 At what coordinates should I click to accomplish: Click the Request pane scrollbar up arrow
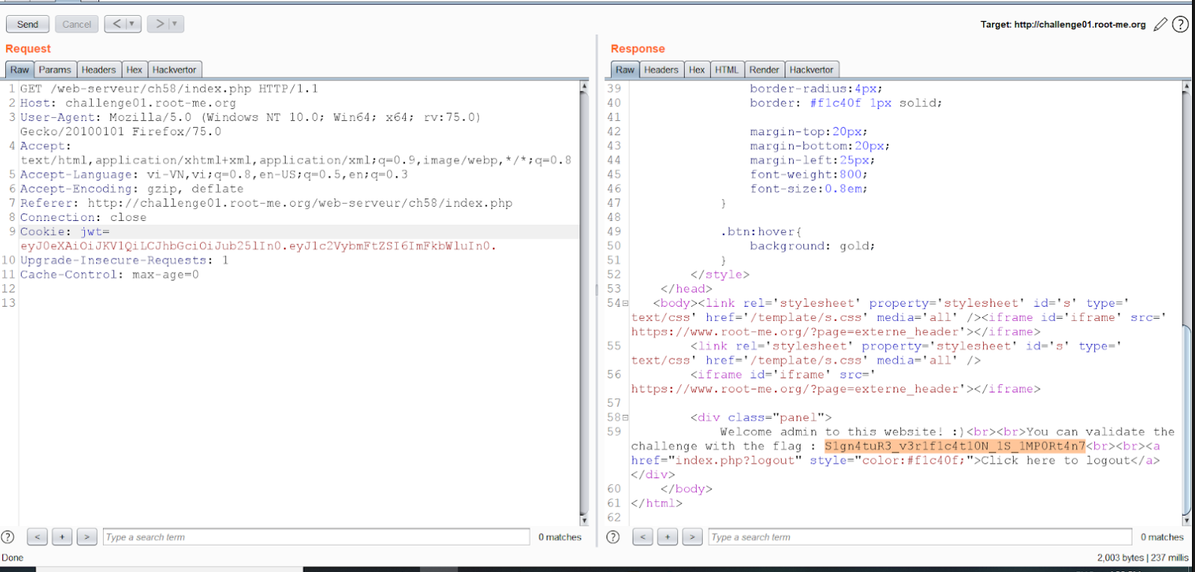(x=584, y=86)
